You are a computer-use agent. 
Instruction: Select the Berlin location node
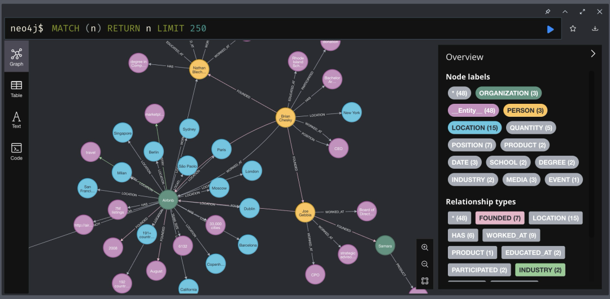[154, 152]
